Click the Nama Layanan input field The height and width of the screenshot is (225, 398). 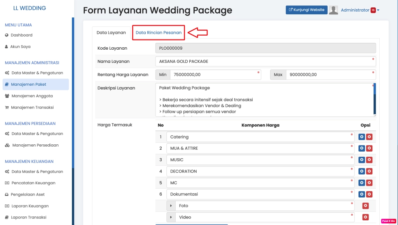[264, 61]
